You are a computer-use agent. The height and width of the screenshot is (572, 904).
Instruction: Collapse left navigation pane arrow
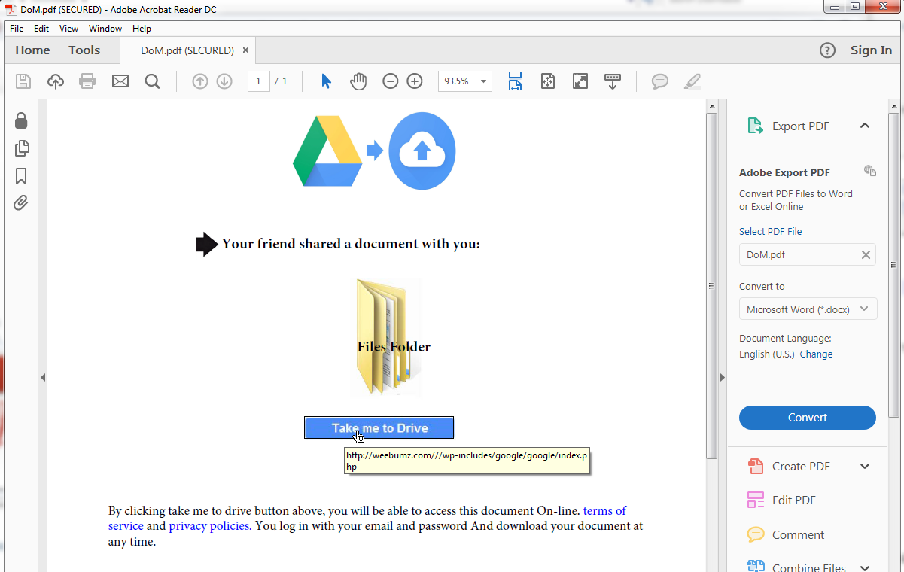coord(43,377)
